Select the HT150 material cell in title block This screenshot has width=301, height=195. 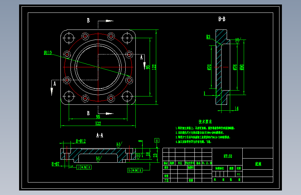(x=228, y=156)
